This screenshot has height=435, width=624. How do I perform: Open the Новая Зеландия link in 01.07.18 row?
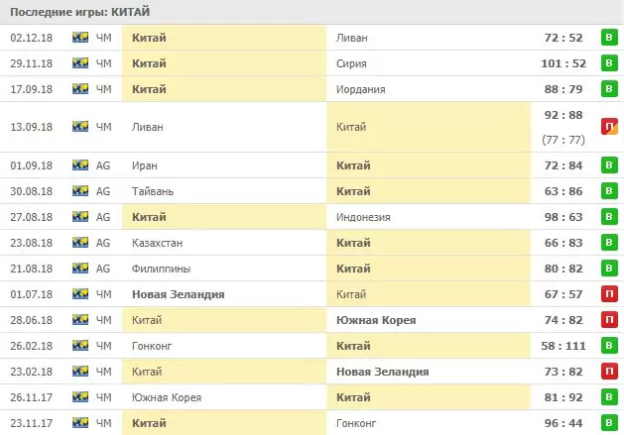[179, 294]
